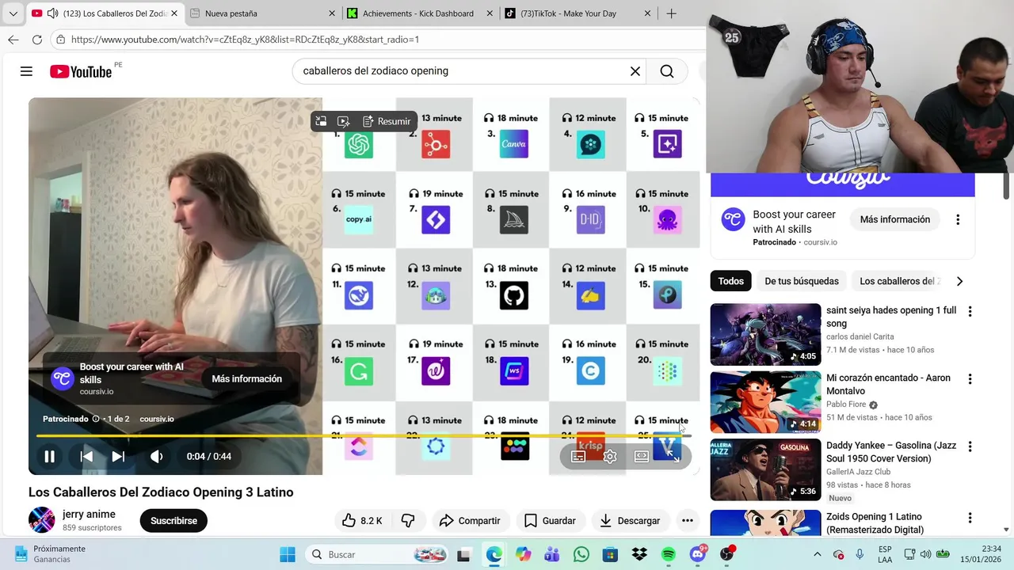Mute the YouTube tab via speaker icon
Viewport: 1014px width, 570px height.
pyautogui.click(x=52, y=13)
